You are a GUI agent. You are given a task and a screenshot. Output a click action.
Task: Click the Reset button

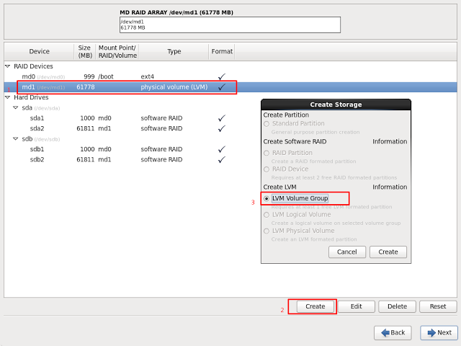tap(438, 306)
